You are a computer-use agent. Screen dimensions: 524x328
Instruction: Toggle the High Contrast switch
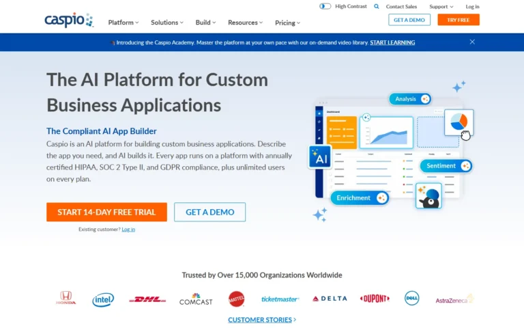pyautogui.click(x=325, y=6)
